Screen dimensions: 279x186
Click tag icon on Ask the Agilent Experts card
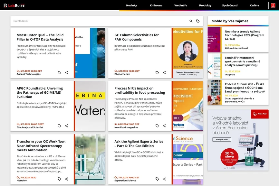point(157,179)
